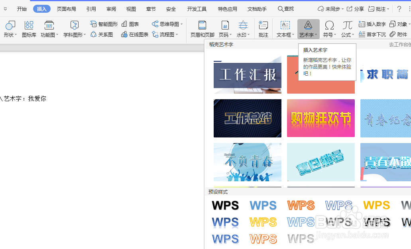411x249 pixels.
Task: Switch to the 开始 (Home) tab
Action: click(x=22, y=9)
